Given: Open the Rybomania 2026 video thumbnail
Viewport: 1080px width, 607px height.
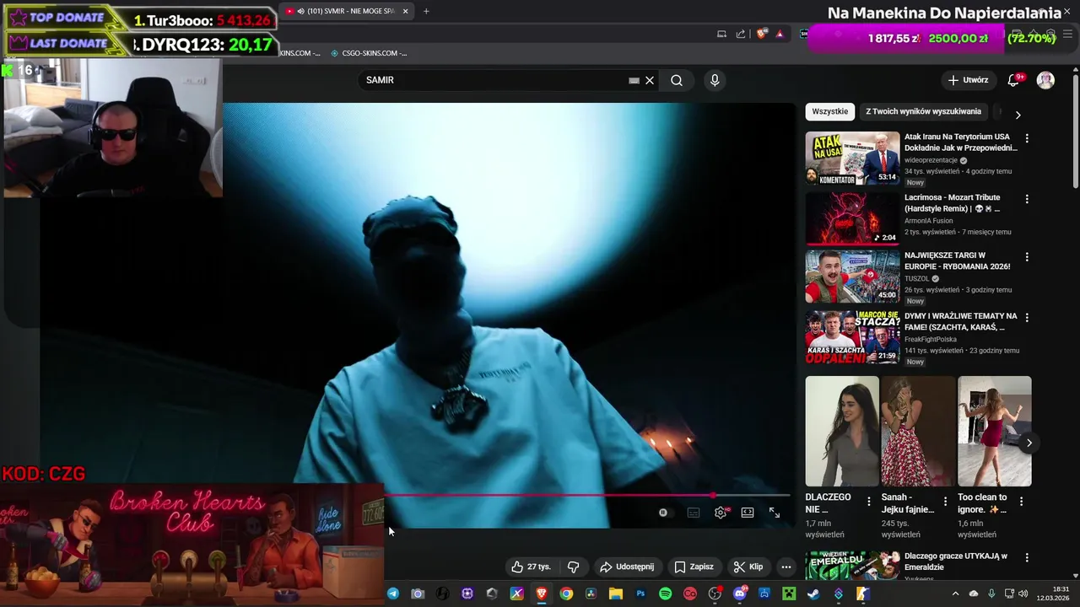Looking at the screenshot, I should click(x=852, y=277).
